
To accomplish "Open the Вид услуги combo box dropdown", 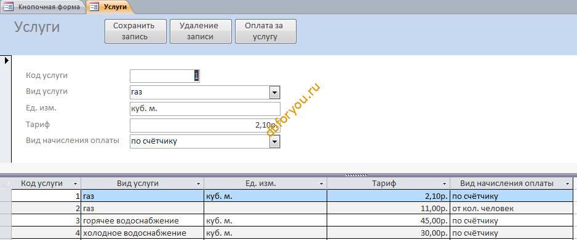I will pos(274,93).
